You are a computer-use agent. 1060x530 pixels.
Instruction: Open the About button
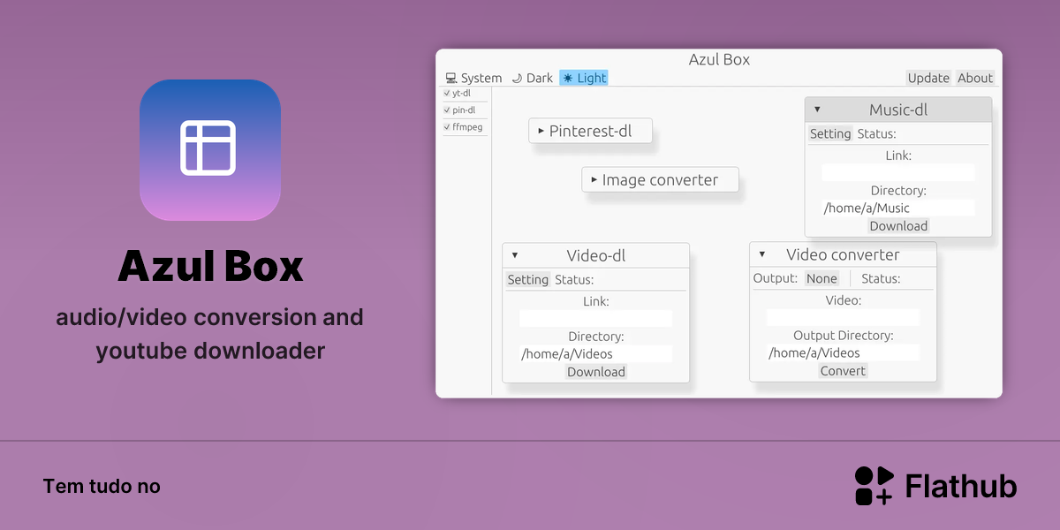coord(975,78)
